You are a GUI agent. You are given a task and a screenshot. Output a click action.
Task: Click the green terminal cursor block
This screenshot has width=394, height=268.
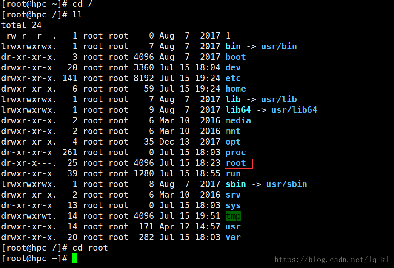click(75, 258)
